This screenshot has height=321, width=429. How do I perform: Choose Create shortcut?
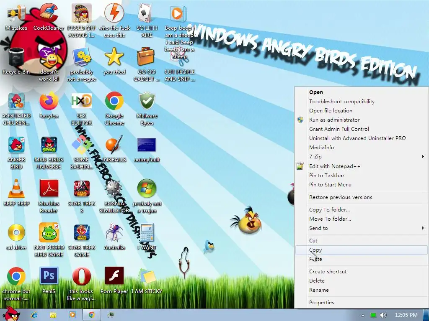tap(361, 272)
